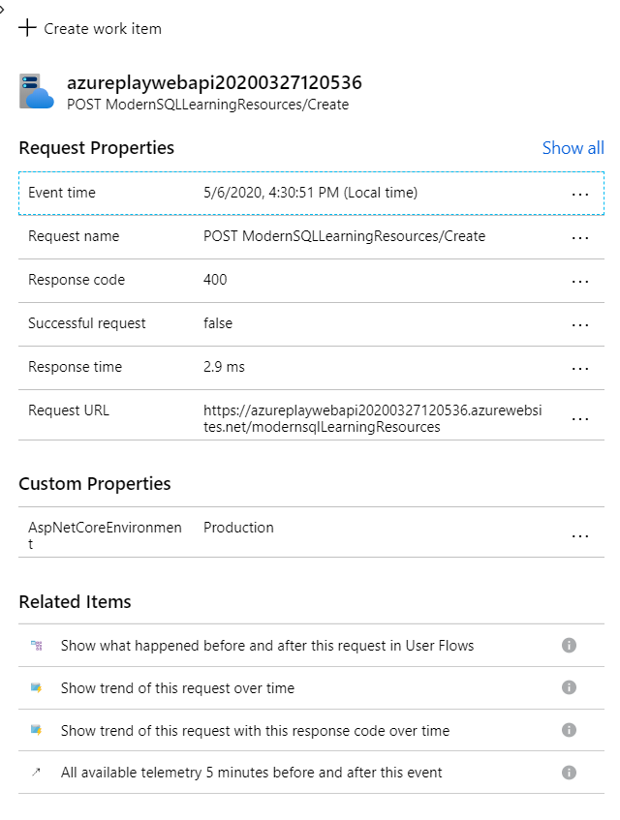Open ellipsis menu for Request name row
Viewport: 620px width, 820px height.
(x=580, y=237)
